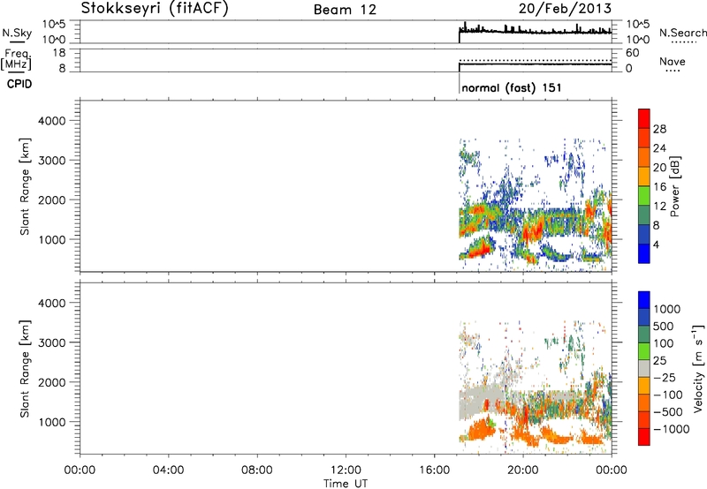Click the 'Freq. [MHz]' axis label

[17, 59]
